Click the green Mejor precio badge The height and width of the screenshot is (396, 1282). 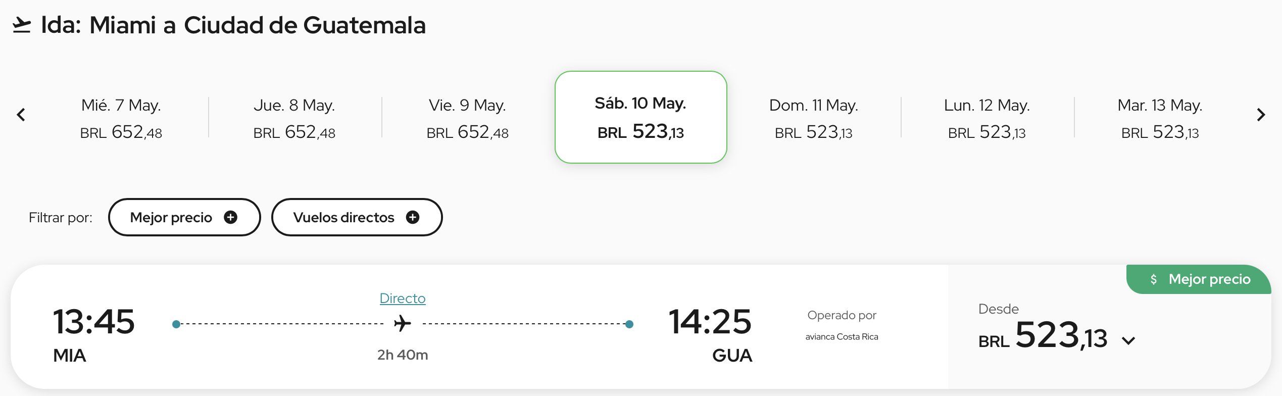(x=1199, y=279)
